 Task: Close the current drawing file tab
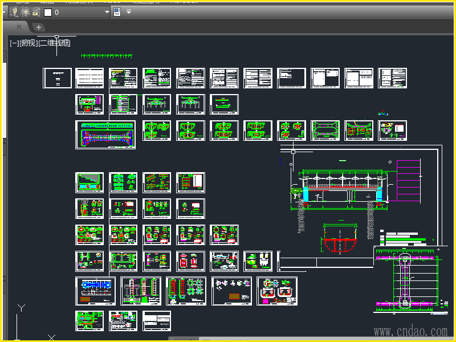click(19, 27)
